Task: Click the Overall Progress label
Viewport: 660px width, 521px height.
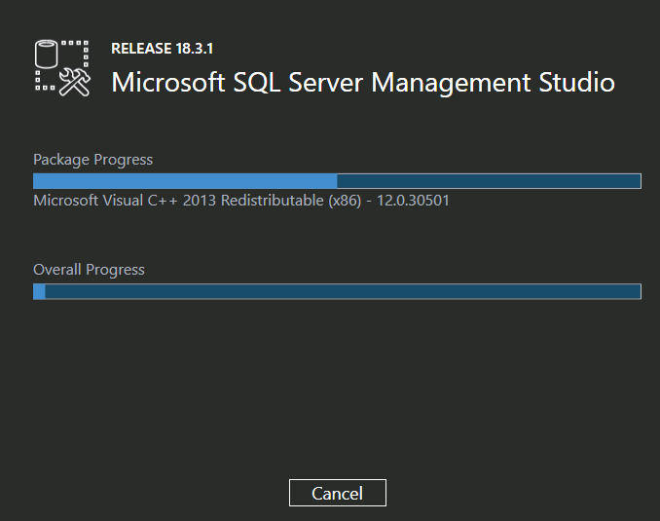Action: pos(89,270)
